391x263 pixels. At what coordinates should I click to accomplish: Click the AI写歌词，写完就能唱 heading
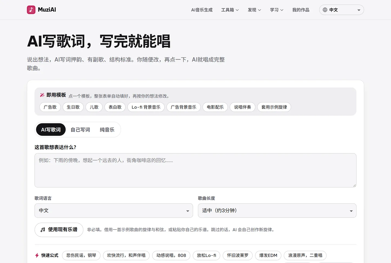99,41
